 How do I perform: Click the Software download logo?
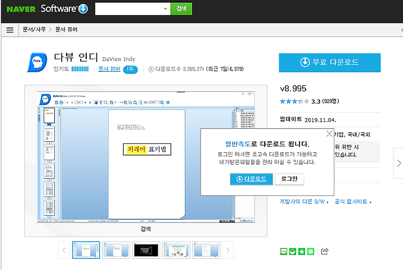[64, 9]
